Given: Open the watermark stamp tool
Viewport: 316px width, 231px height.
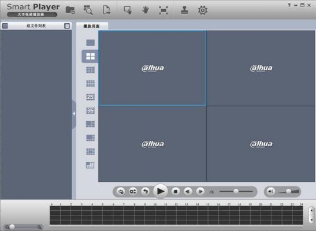Looking at the screenshot, I should point(184,10).
